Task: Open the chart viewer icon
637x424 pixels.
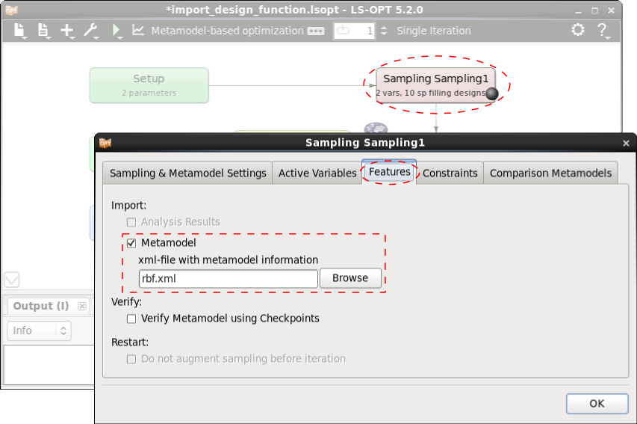Action: click(x=138, y=30)
